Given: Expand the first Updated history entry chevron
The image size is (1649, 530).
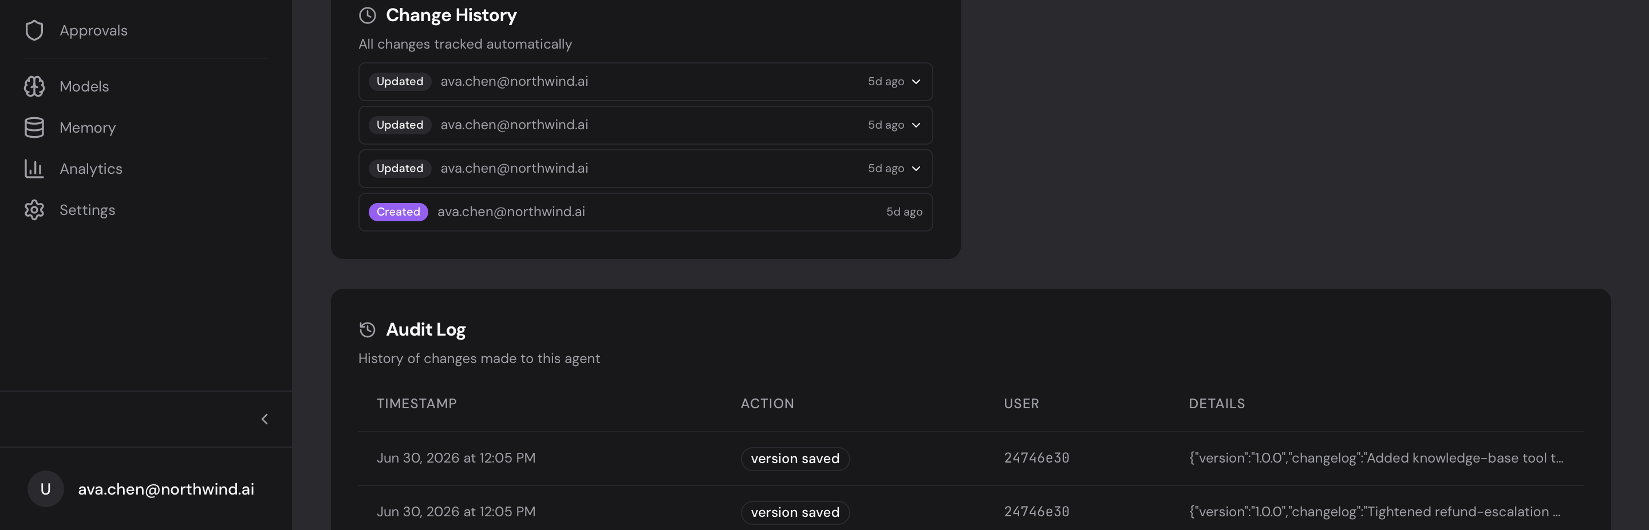Looking at the screenshot, I should tap(916, 81).
